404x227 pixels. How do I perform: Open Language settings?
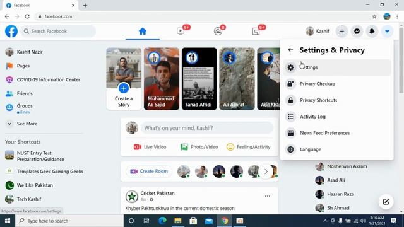[336, 149]
